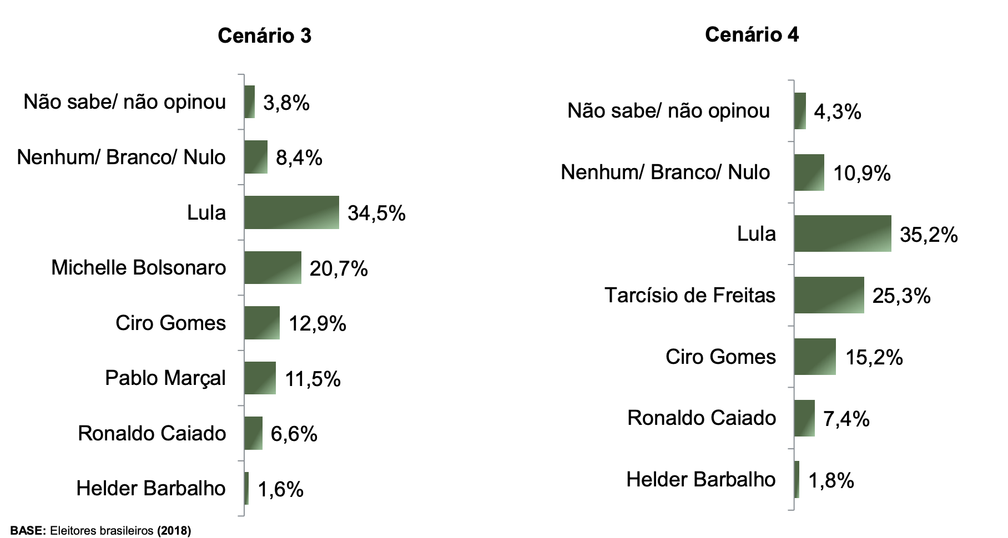
Task: Click the Michelle Bolsonaro bar
Action: click(273, 267)
